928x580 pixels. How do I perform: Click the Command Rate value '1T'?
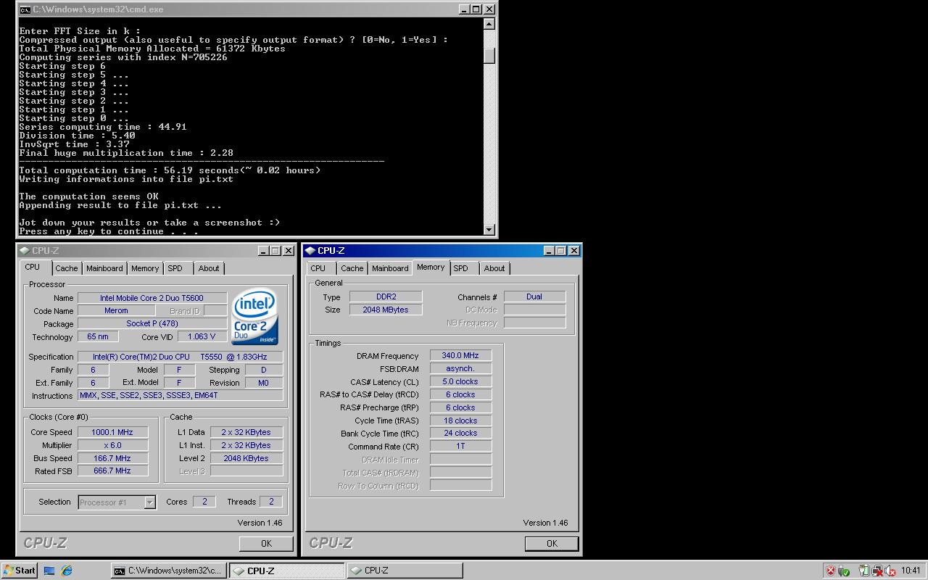(460, 447)
